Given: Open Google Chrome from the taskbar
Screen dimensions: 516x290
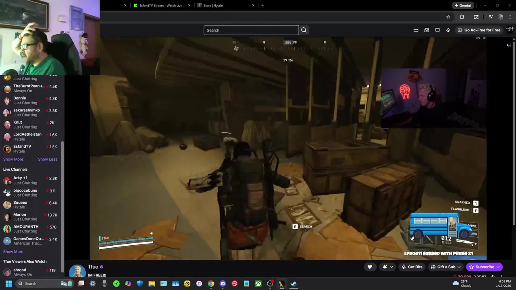Looking at the screenshot, I should pyautogui.click(x=211, y=284).
